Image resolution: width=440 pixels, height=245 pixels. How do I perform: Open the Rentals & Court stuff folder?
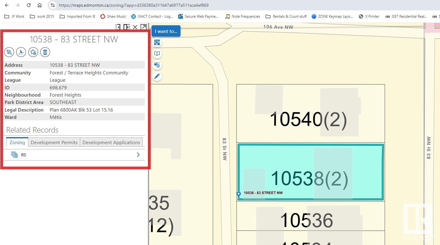[x=286, y=16]
